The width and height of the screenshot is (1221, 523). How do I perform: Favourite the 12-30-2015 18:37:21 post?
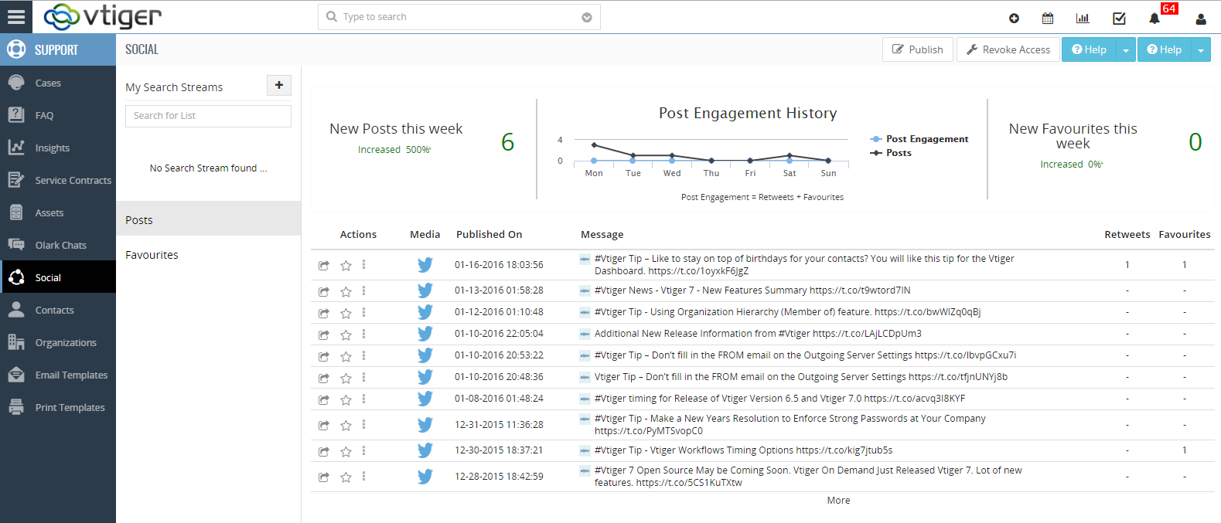pos(346,452)
